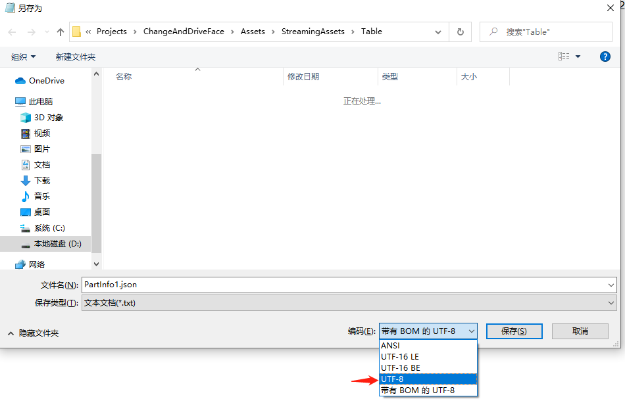Select OneDrive in the navigation pane

(x=40, y=81)
